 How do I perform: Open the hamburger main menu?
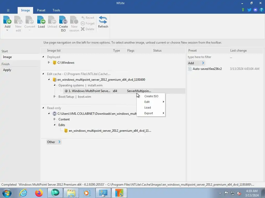tap(8, 10)
